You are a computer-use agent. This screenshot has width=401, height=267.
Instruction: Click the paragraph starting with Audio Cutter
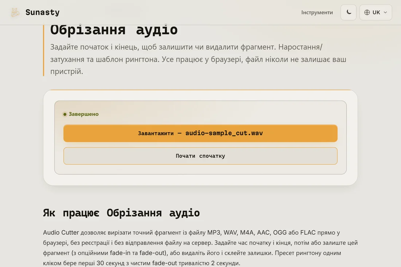(200, 248)
